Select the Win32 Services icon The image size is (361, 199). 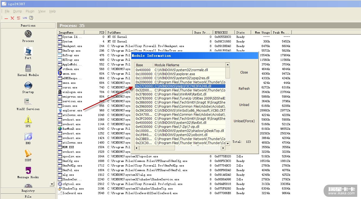(28, 102)
